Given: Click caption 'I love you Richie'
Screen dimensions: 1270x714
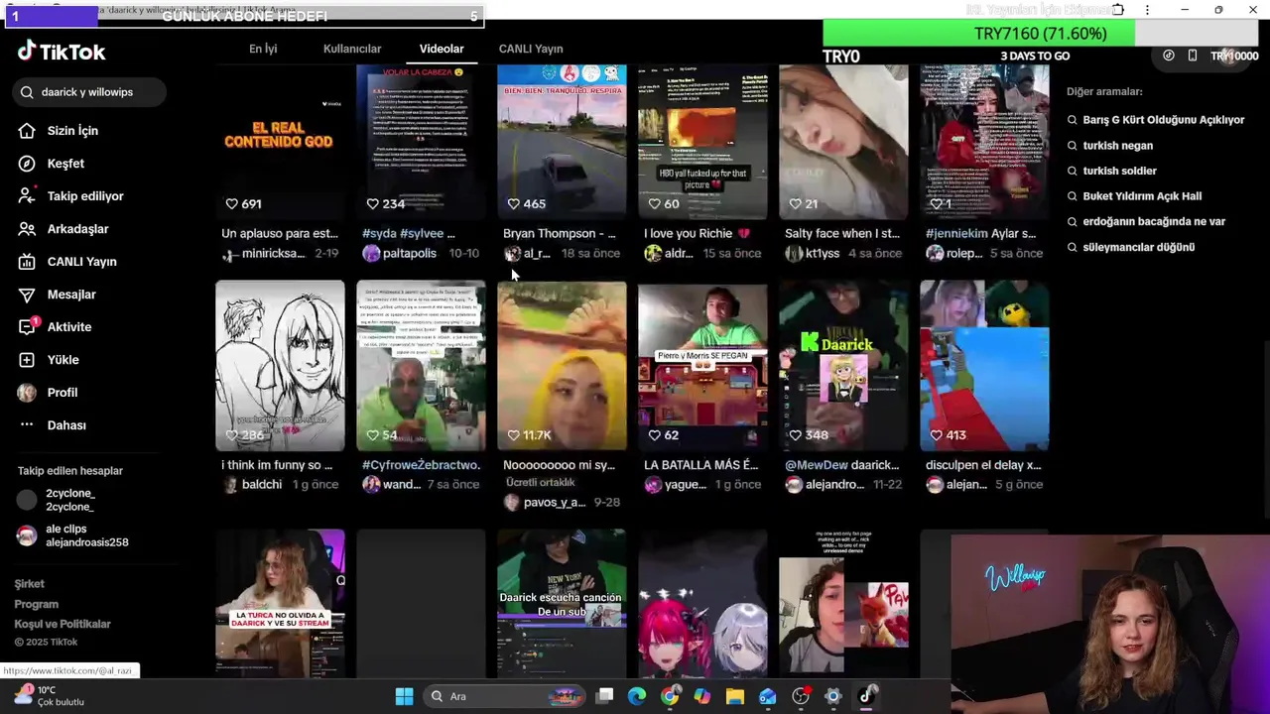Looking at the screenshot, I should coord(697,234).
